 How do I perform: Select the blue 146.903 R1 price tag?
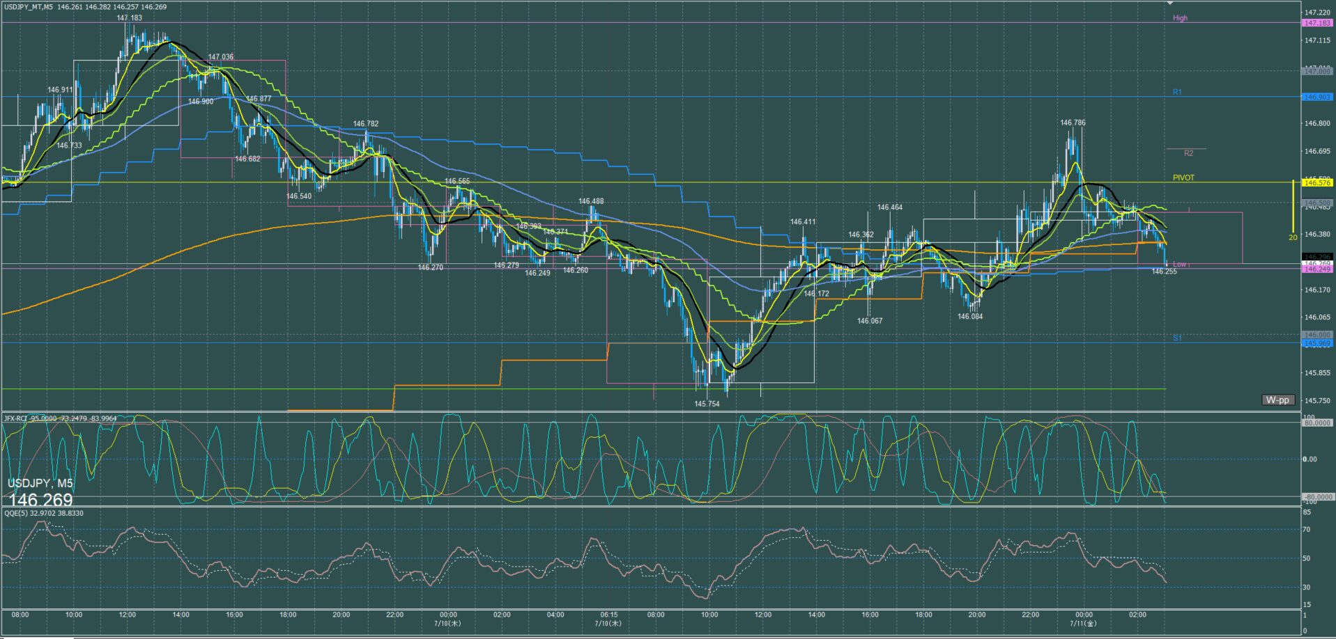click(1318, 97)
